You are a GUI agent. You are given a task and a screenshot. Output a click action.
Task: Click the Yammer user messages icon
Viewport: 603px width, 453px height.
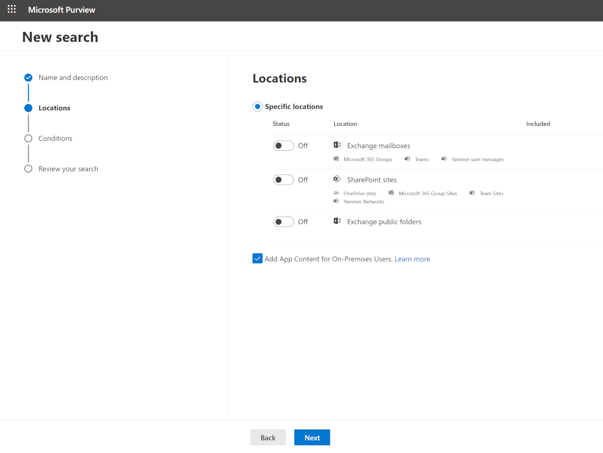[x=444, y=159]
